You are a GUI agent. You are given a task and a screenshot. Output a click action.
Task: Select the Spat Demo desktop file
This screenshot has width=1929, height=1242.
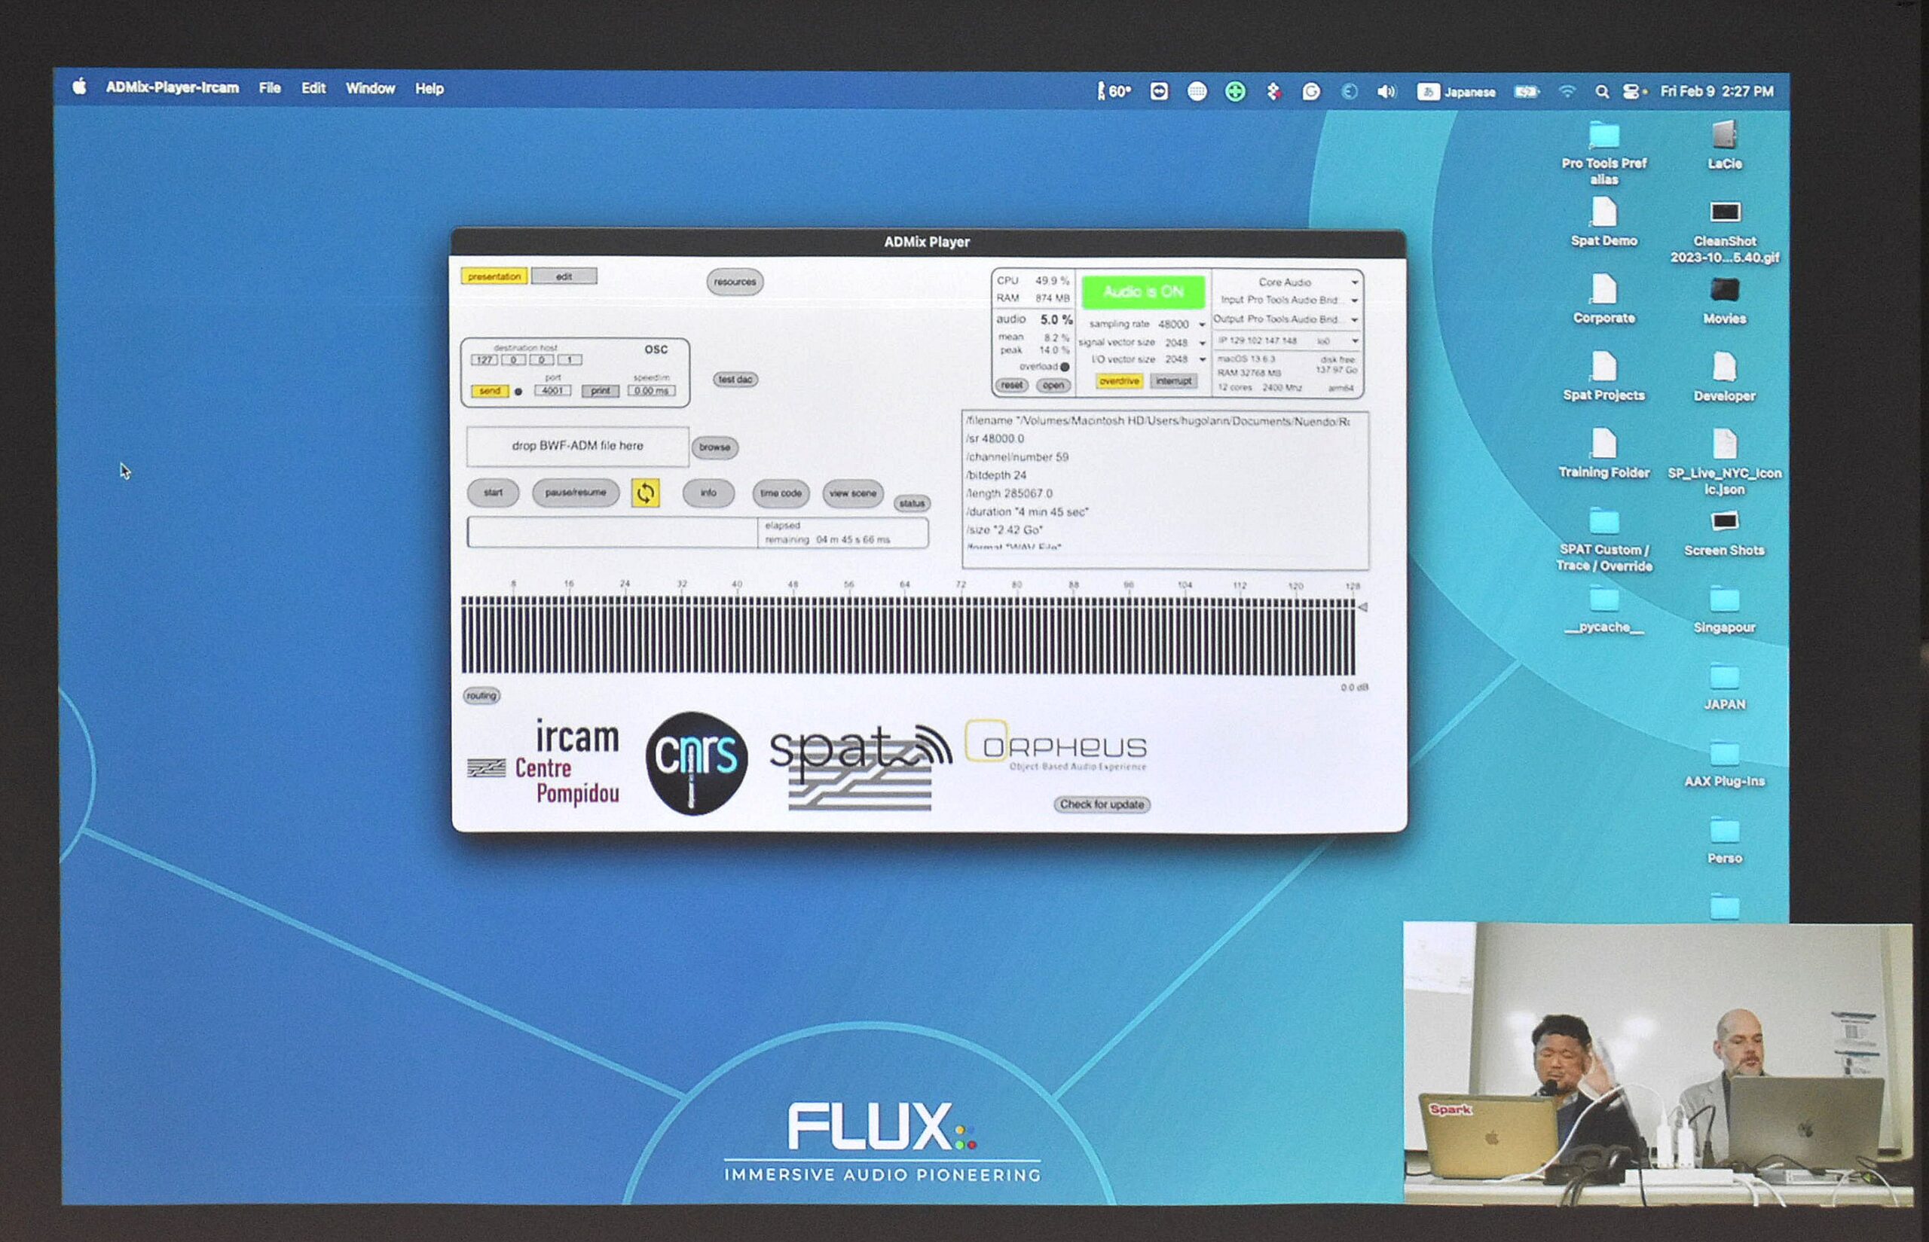click(1603, 221)
